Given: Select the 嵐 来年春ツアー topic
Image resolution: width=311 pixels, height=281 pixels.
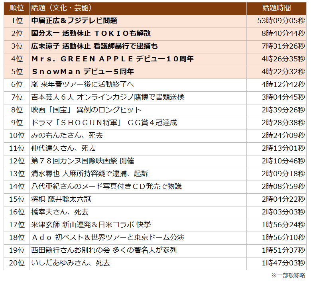Looking at the screenshot, I should click(83, 84).
